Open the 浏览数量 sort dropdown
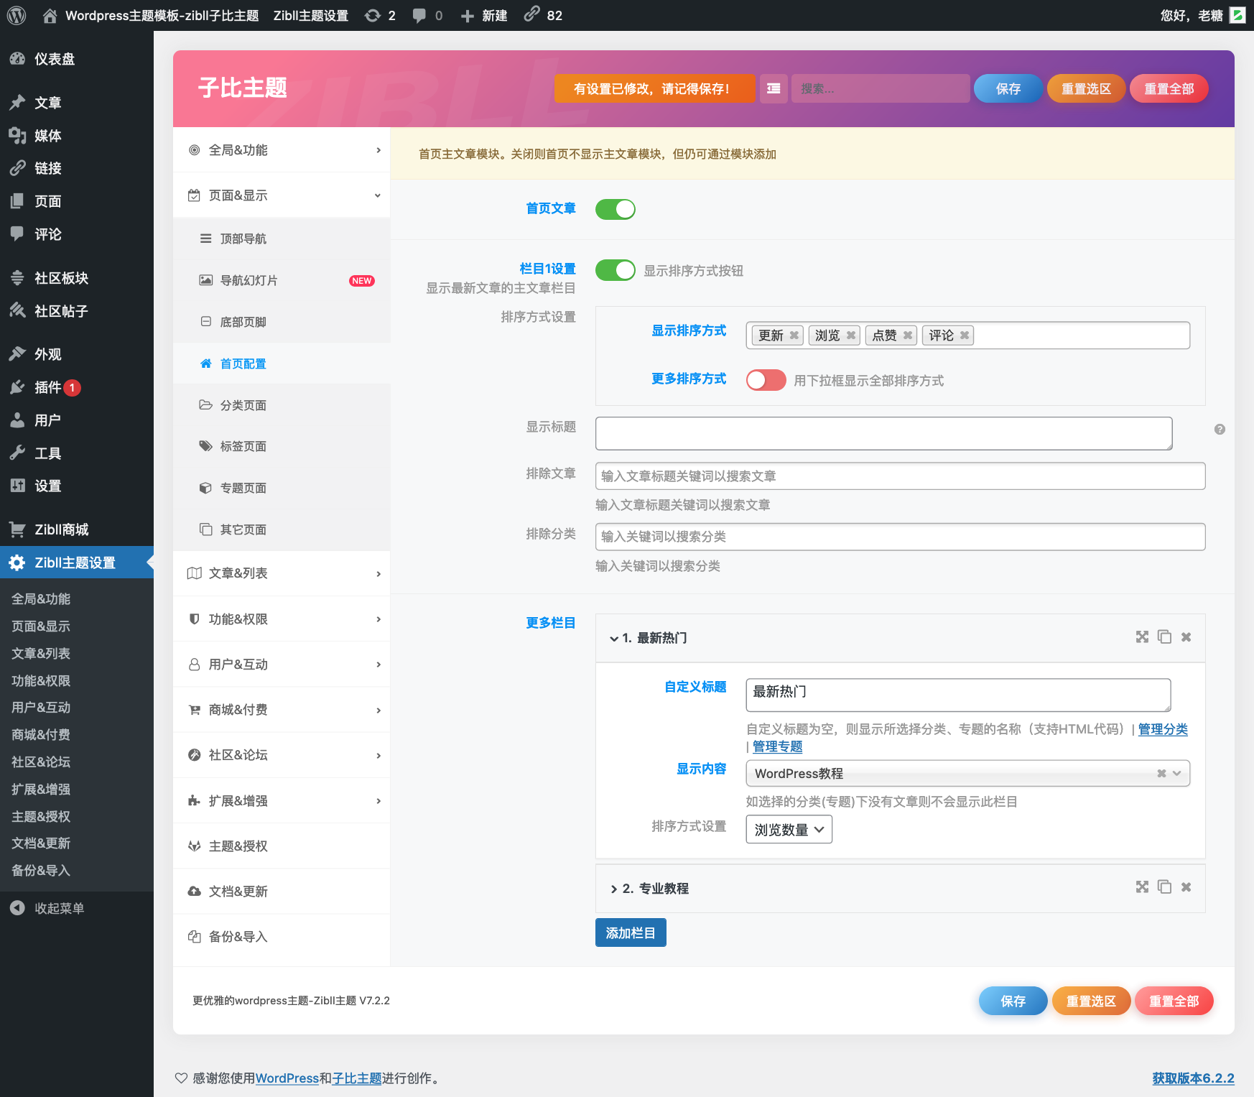Image resolution: width=1254 pixels, height=1097 pixels. tap(789, 830)
